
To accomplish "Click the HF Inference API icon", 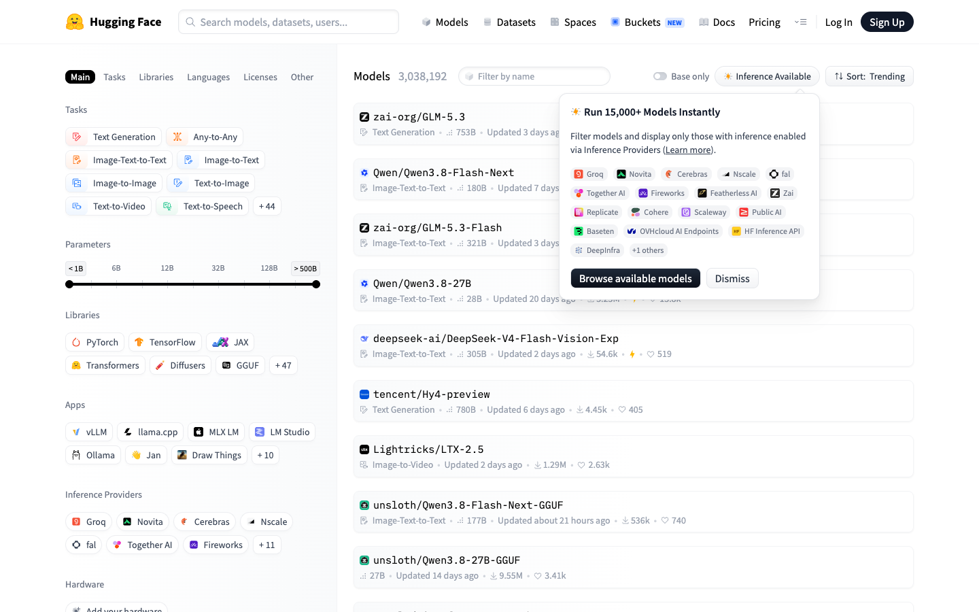I will pos(736,231).
